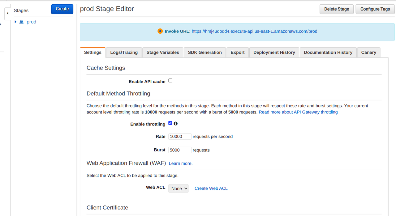Go to the SDK Generation tab

tap(205, 53)
